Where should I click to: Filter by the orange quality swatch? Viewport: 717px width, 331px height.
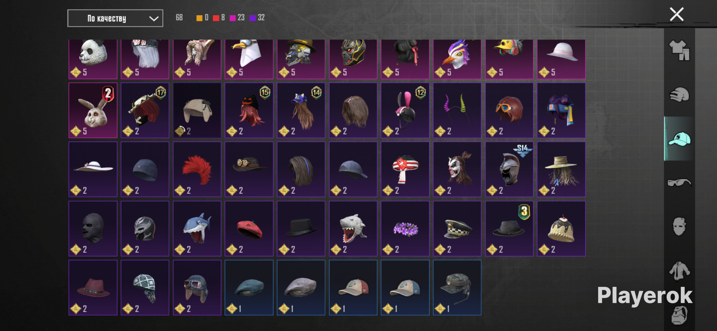click(199, 18)
